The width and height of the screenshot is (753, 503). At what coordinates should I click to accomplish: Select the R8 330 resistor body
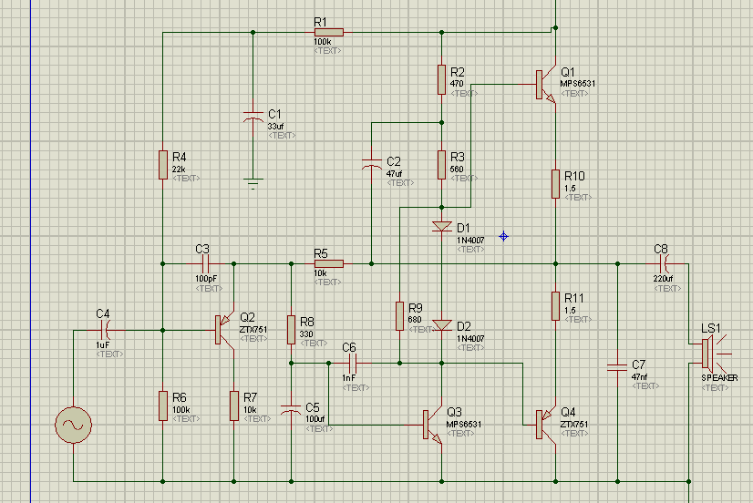click(291, 328)
